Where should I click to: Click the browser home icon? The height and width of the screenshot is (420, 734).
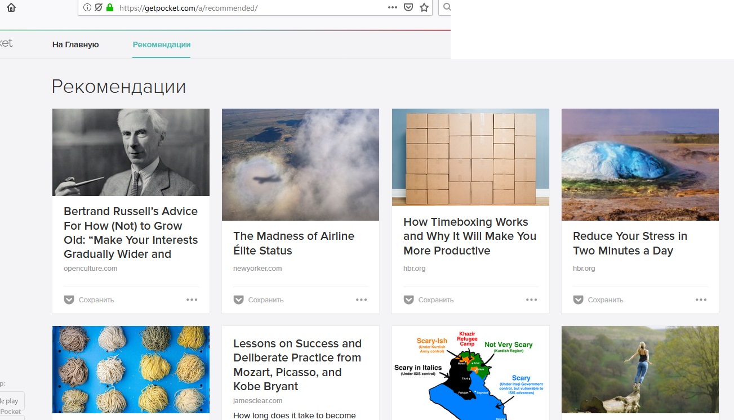(x=11, y=8)
